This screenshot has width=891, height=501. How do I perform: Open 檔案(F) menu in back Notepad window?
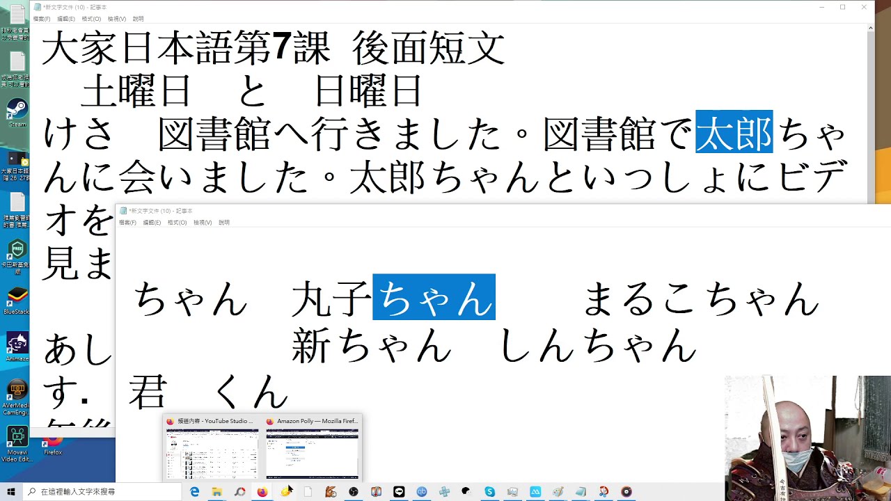tap(42, 19)
